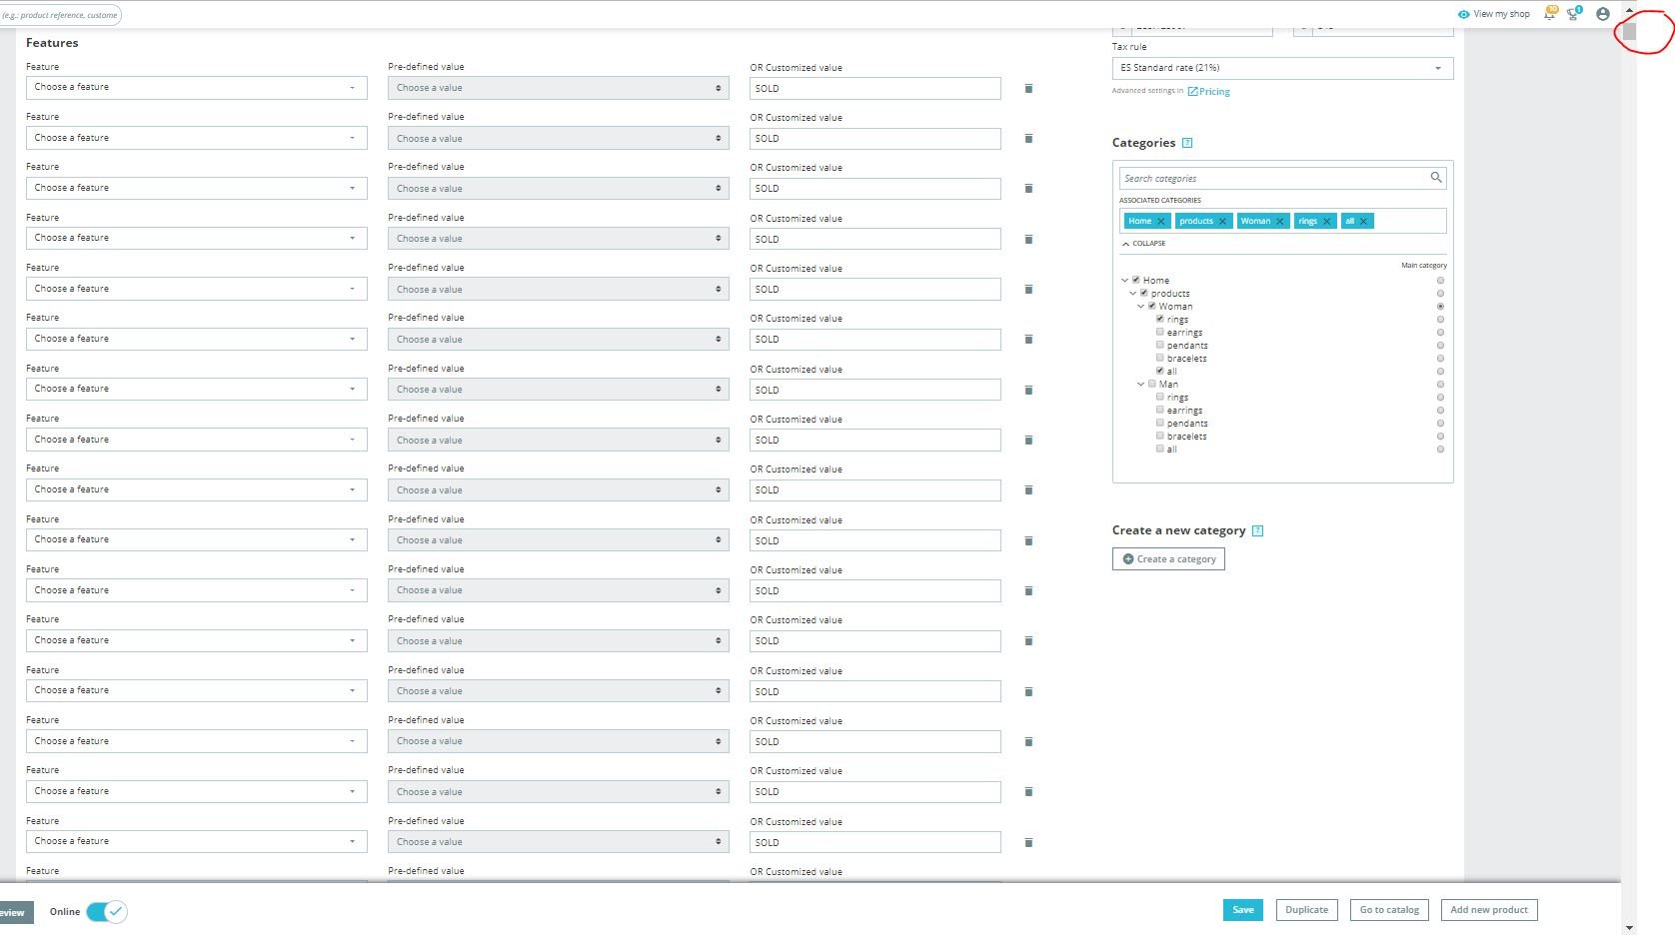Check the earrings checkbox under Woman
The width and height of the screenshot is (1675, 935).
click(1160, 332)
